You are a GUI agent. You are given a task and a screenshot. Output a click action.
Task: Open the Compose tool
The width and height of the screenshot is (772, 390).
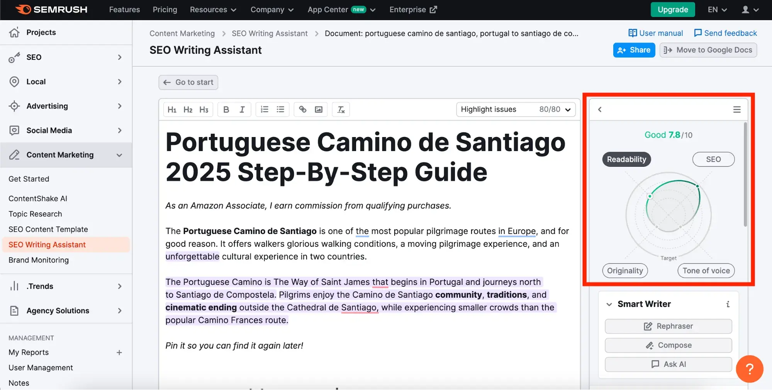click(668, 345)
